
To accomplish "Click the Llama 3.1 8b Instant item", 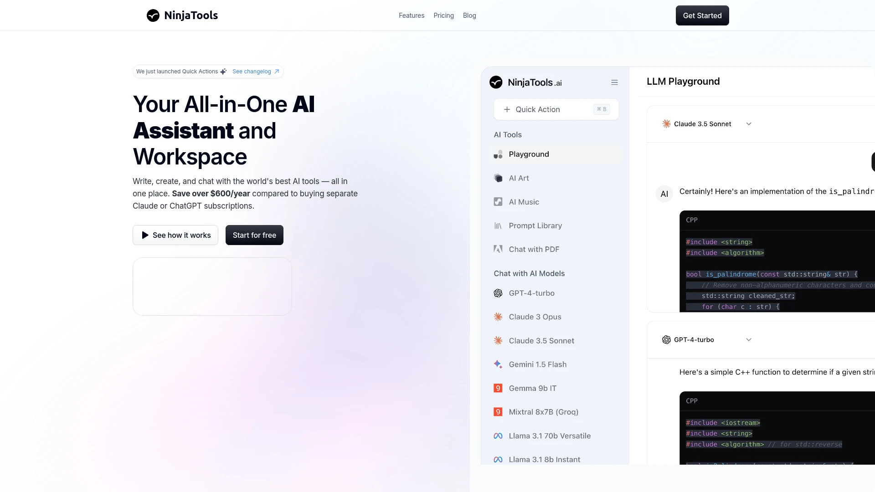I will (545, 459).
